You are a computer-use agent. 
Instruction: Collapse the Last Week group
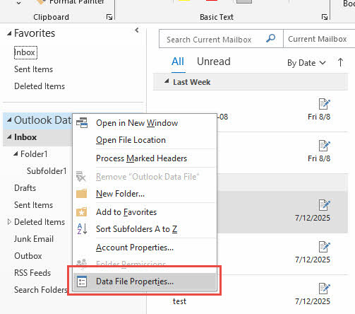coord(167,81)
